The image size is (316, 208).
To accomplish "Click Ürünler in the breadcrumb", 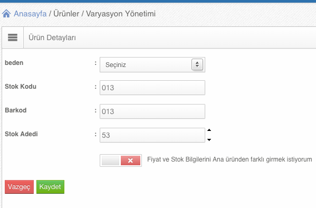I will click(66, 14).
